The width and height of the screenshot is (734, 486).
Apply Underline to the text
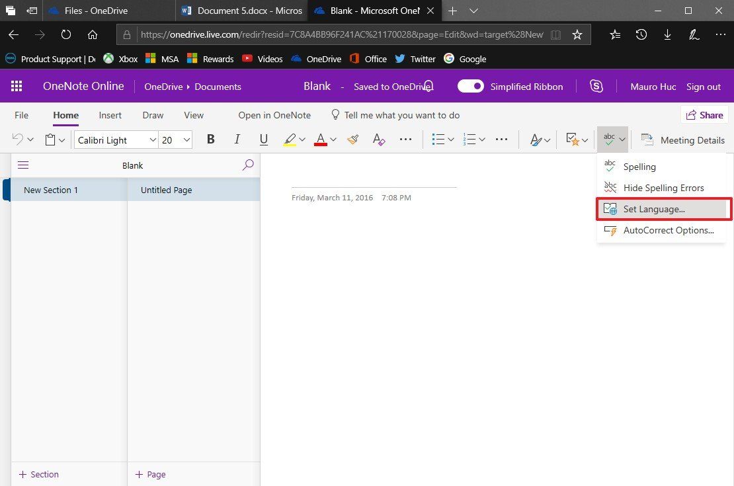coord(263,140)
